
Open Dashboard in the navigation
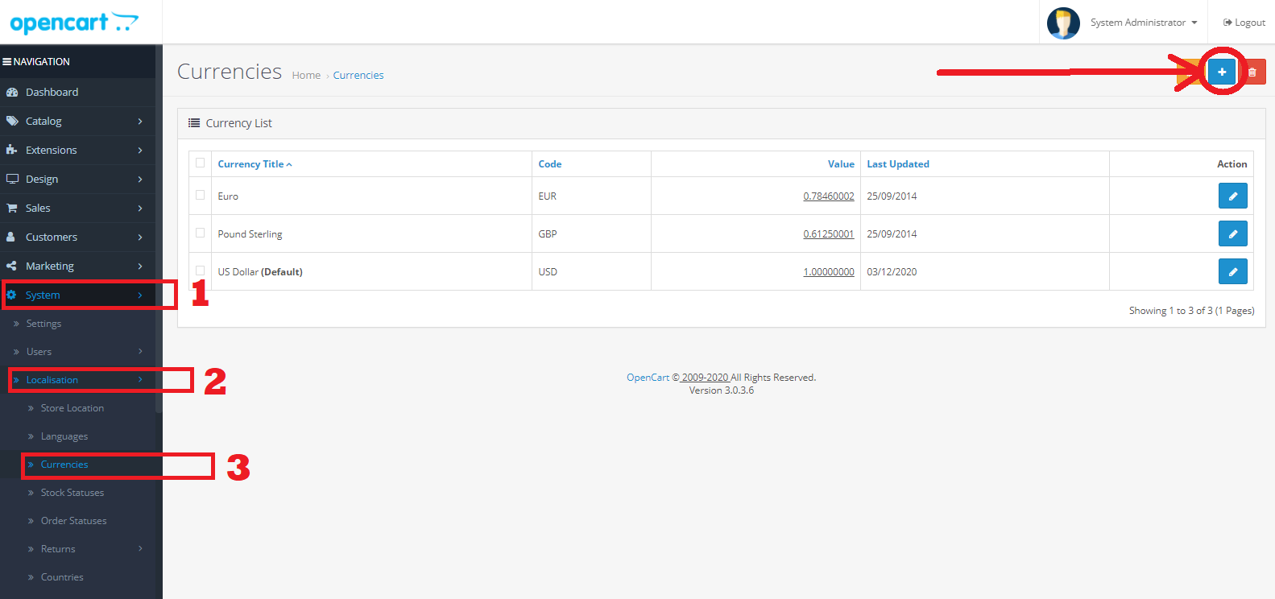click(x=77, y=92)
